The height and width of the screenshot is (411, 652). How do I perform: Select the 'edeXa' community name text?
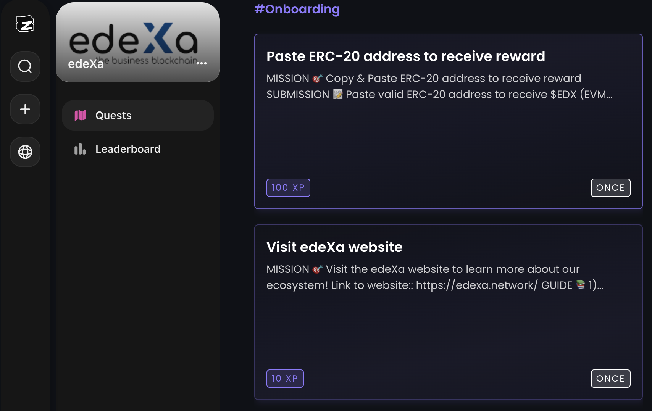[x=86, y=64]
